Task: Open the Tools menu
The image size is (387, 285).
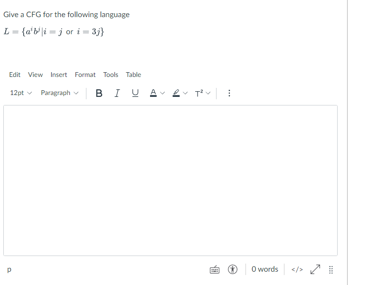Action: [111, 75]
